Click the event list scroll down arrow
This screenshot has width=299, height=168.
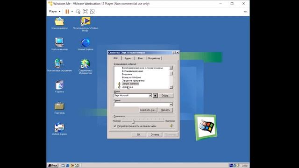[171, 87]
